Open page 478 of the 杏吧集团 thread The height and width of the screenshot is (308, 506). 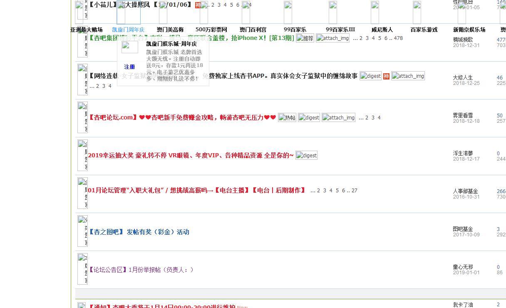tap(398, 38)
